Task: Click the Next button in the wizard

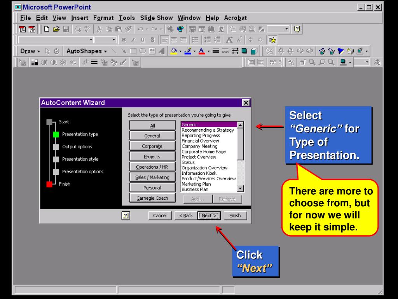Action: coord(209,216)
